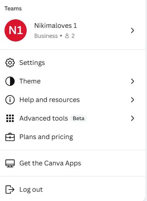Image resolution: width=147 pixels, height=201 pixels.
Task: Expand the Nikimaloves 1 team chevron
Action: 133,30
